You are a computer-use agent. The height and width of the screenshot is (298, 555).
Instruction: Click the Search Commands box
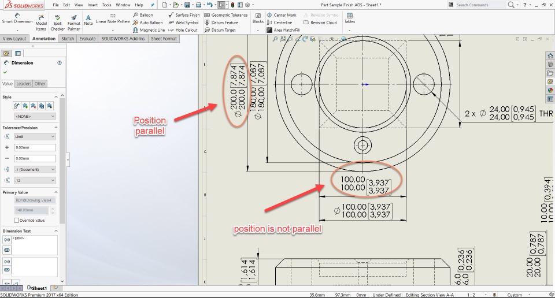click(x=476, y=5)
